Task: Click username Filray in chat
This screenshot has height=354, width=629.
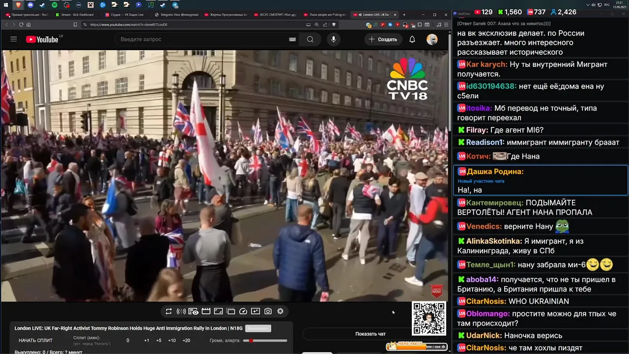Action: pyautogui.click(x=477, y=130)
